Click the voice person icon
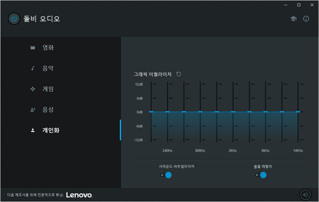The width and height of the screenshot is (319, 202). (x=33, y=110)
